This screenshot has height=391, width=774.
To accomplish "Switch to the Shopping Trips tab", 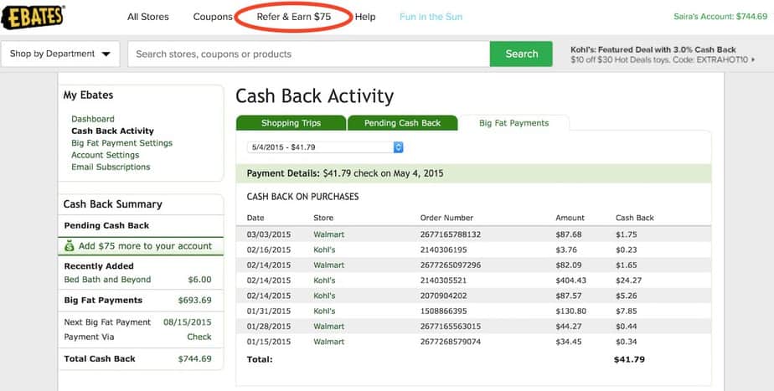I will click(291, 123).
